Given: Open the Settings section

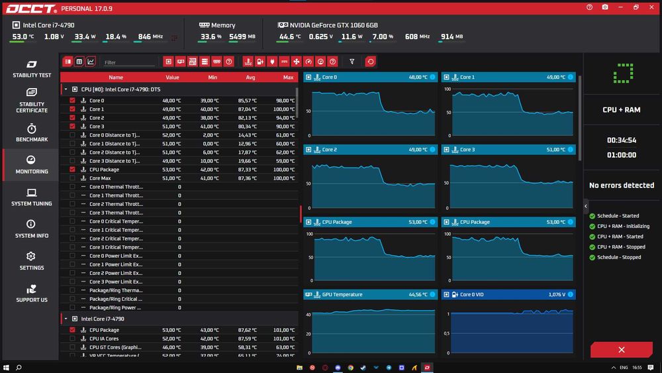Looking at the screenshot, I should click(32, 261).
